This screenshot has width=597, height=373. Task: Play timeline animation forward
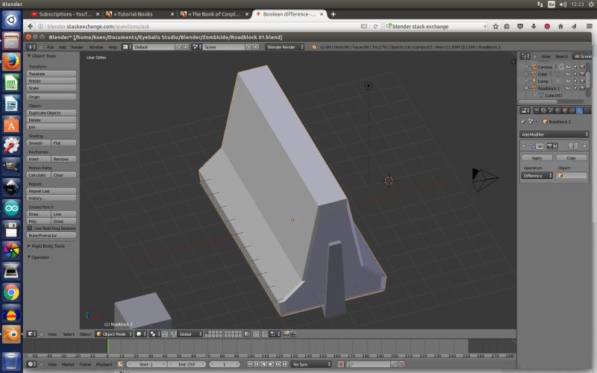click(x=271, y=365)
